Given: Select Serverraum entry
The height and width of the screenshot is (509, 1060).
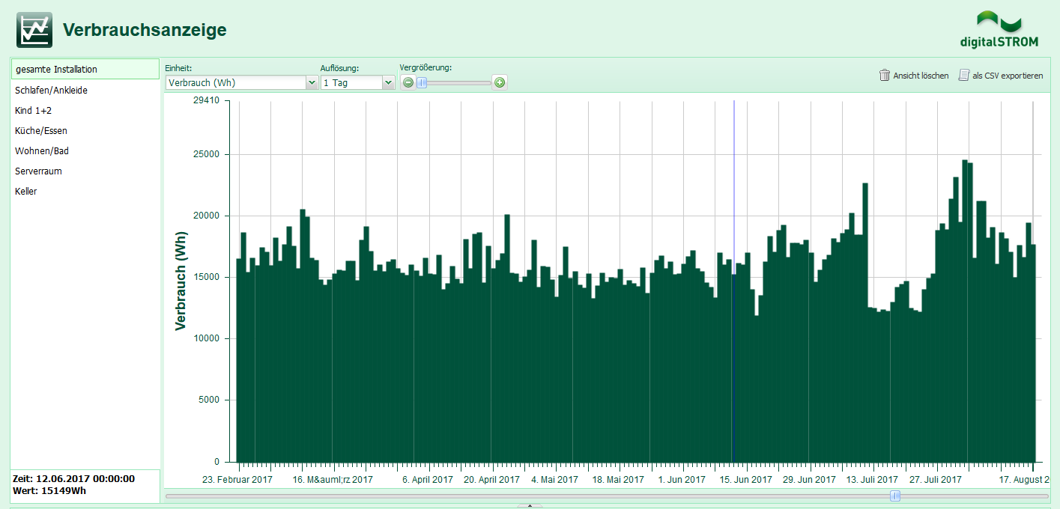Looking at the screenshot, I should (85, 171).
